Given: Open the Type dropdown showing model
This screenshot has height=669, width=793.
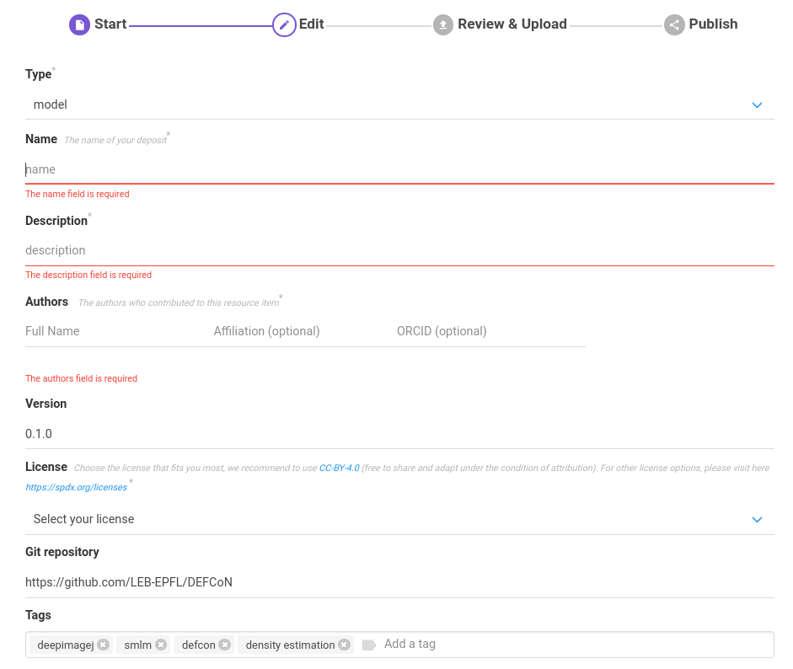Looking at the screenshot, I should tap(399, 104).
